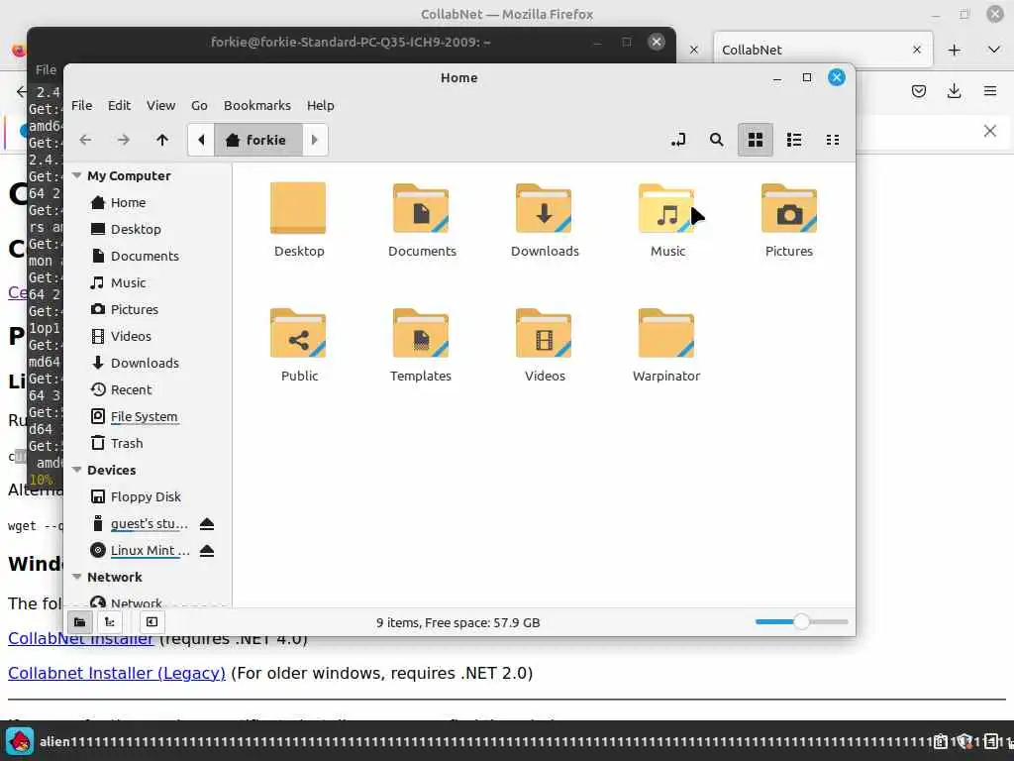Dismiss the Firefox notification bar

990,132
